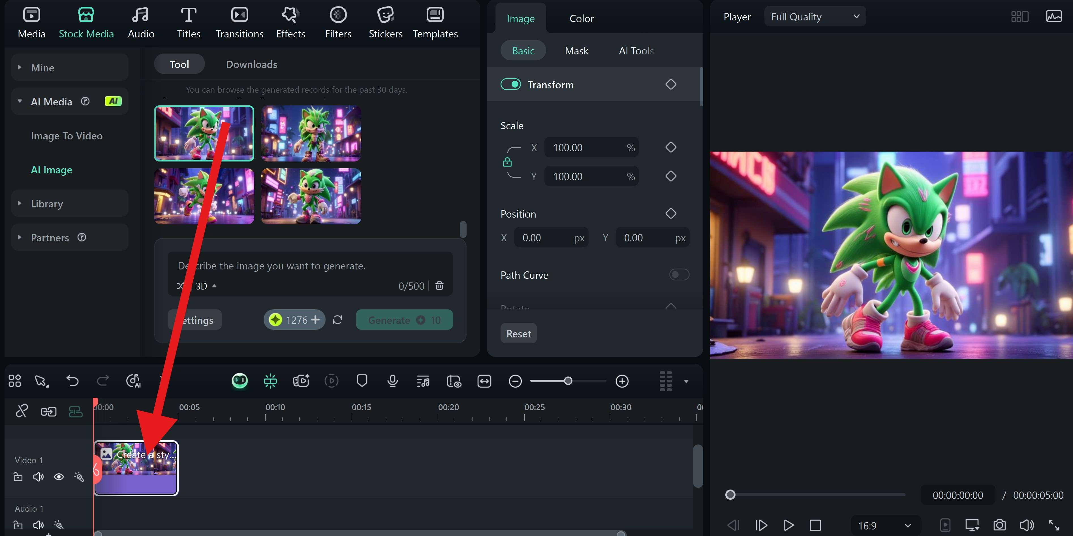Click the Generate button

[x=404, y=320]
